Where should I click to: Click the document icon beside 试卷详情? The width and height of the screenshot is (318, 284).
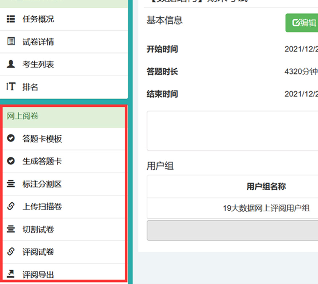(x=11, y=42)
